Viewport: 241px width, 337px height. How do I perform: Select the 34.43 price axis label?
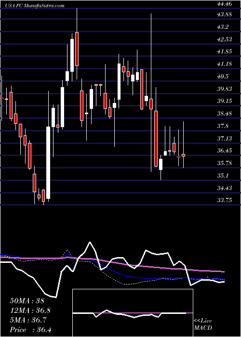[225, 188]
